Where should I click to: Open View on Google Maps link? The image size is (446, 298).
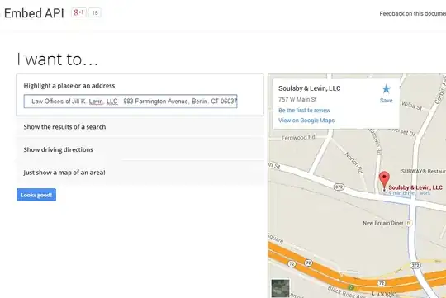tap(306, 121)
